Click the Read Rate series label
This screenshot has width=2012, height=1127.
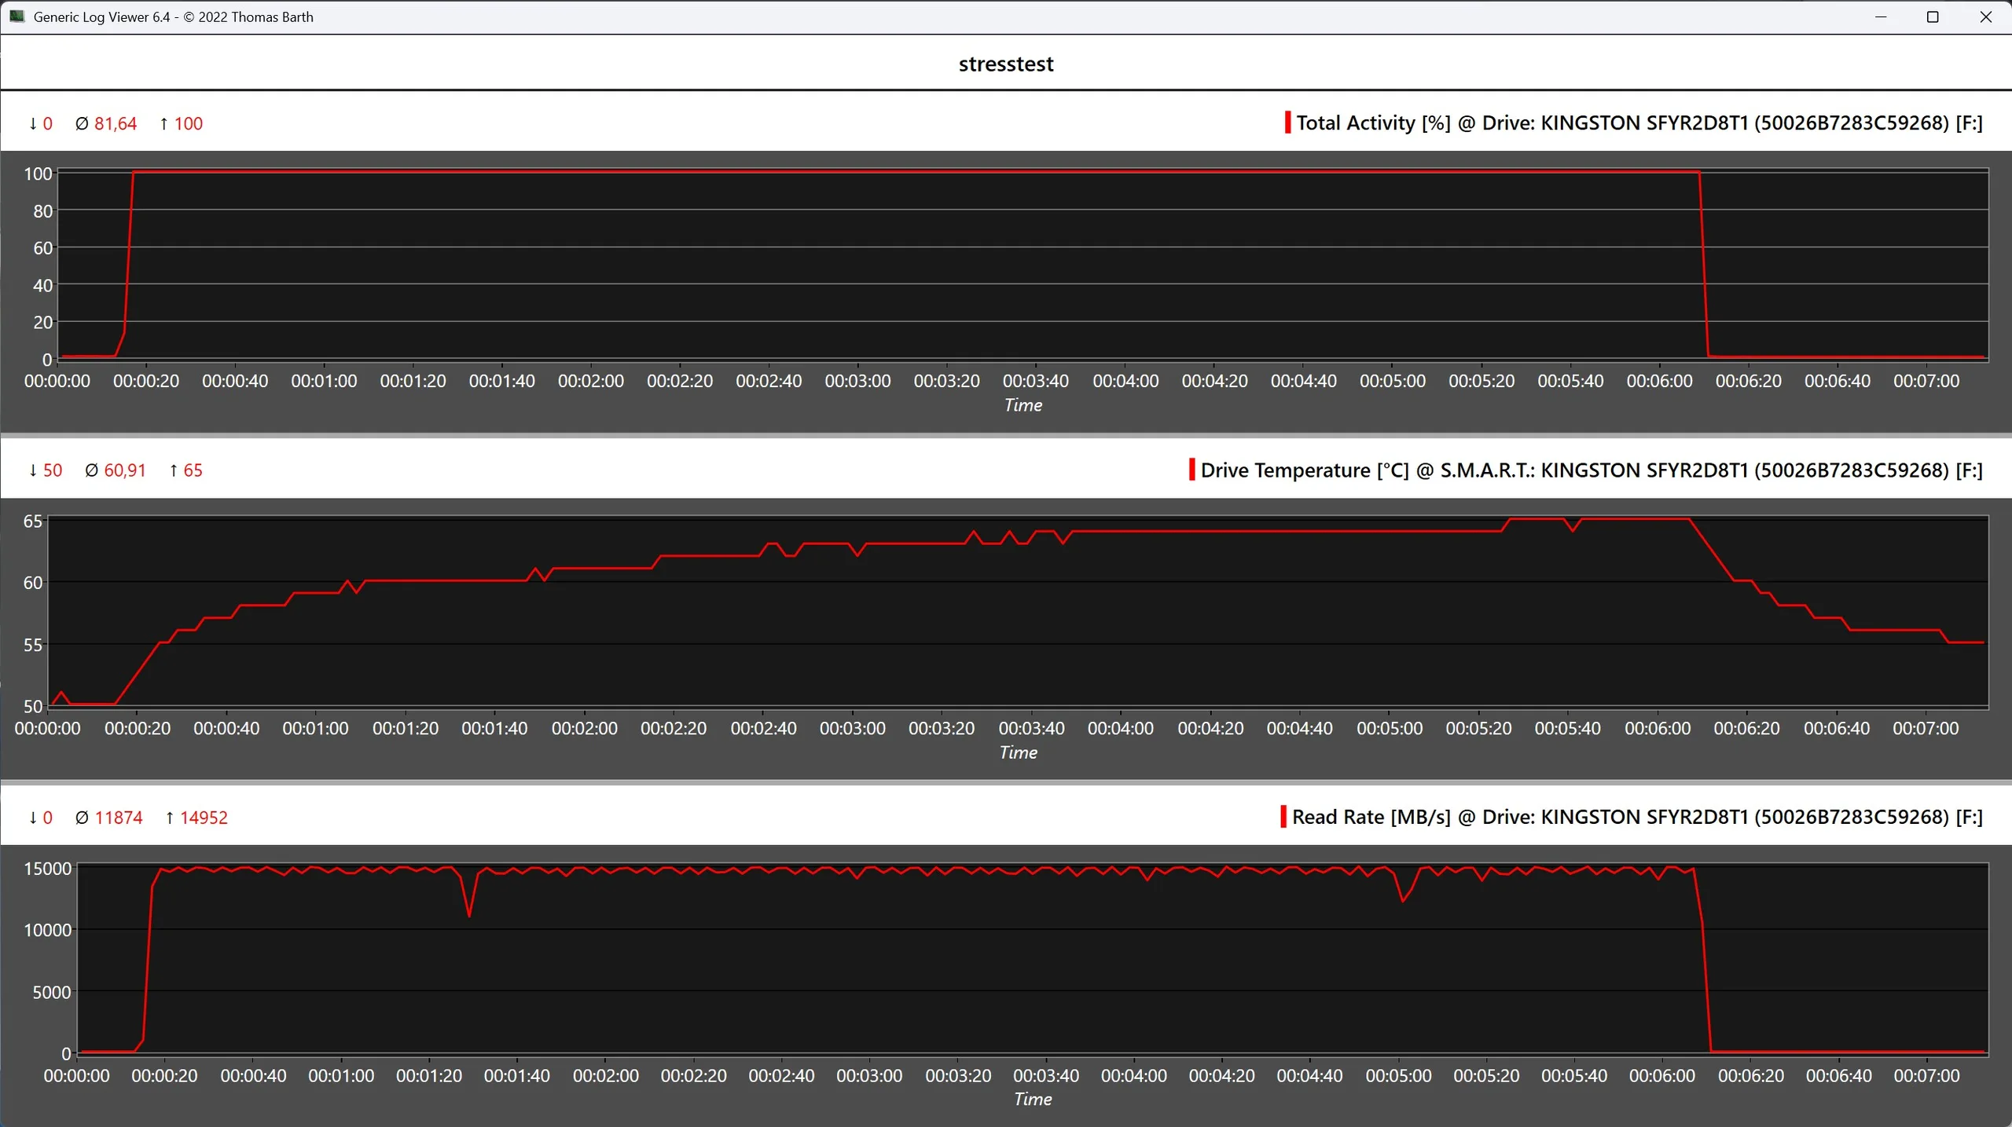pyautogui.click(x=1637, y=817)
